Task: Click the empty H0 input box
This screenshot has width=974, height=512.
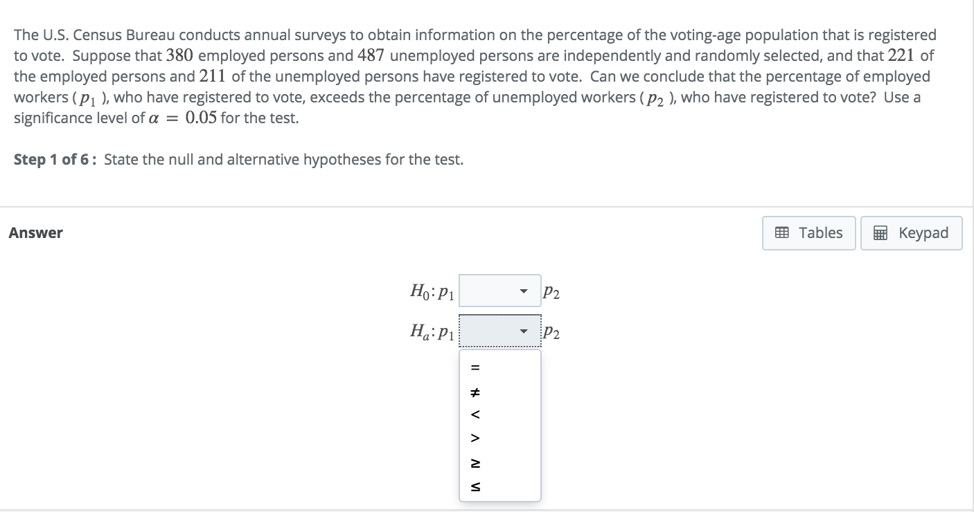Action: tap(499, 291)
